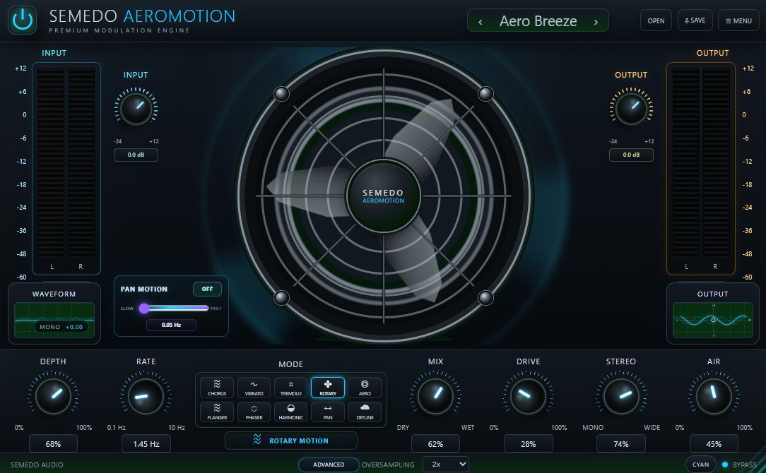Select the Pan mode icon
This screenshot has height=473, width=766.
328,412
